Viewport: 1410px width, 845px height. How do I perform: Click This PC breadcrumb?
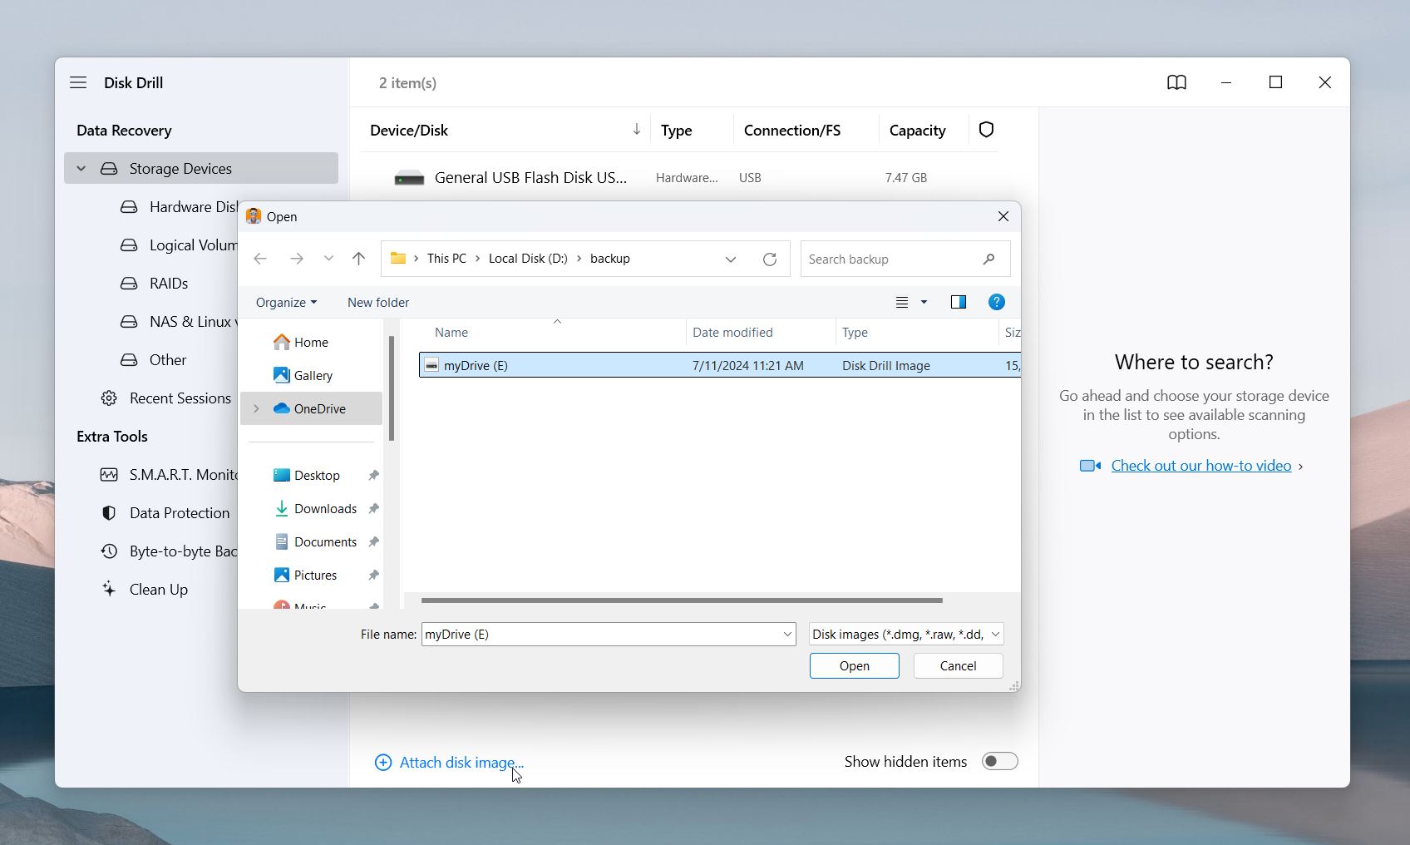click(x=446, y=259)
